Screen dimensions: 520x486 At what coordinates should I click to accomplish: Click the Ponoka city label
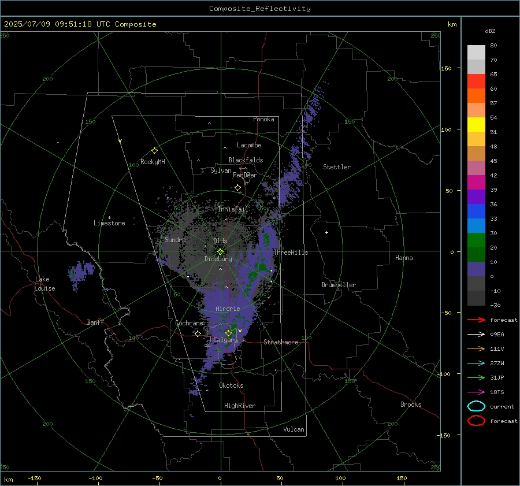[263, 119]
